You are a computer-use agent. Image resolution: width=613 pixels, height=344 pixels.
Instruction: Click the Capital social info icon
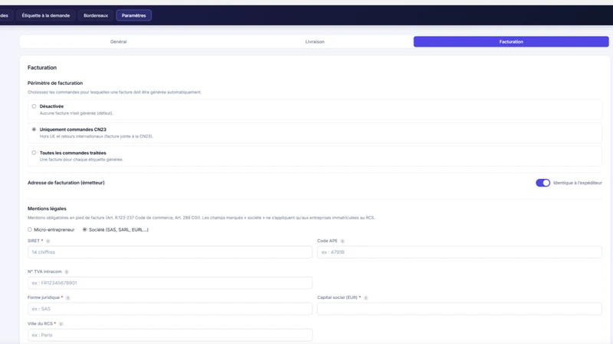point(366,297)
